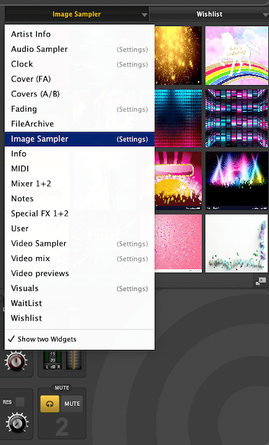Pick the Fading widget entry
269x445 pixels.
point(24,109)
